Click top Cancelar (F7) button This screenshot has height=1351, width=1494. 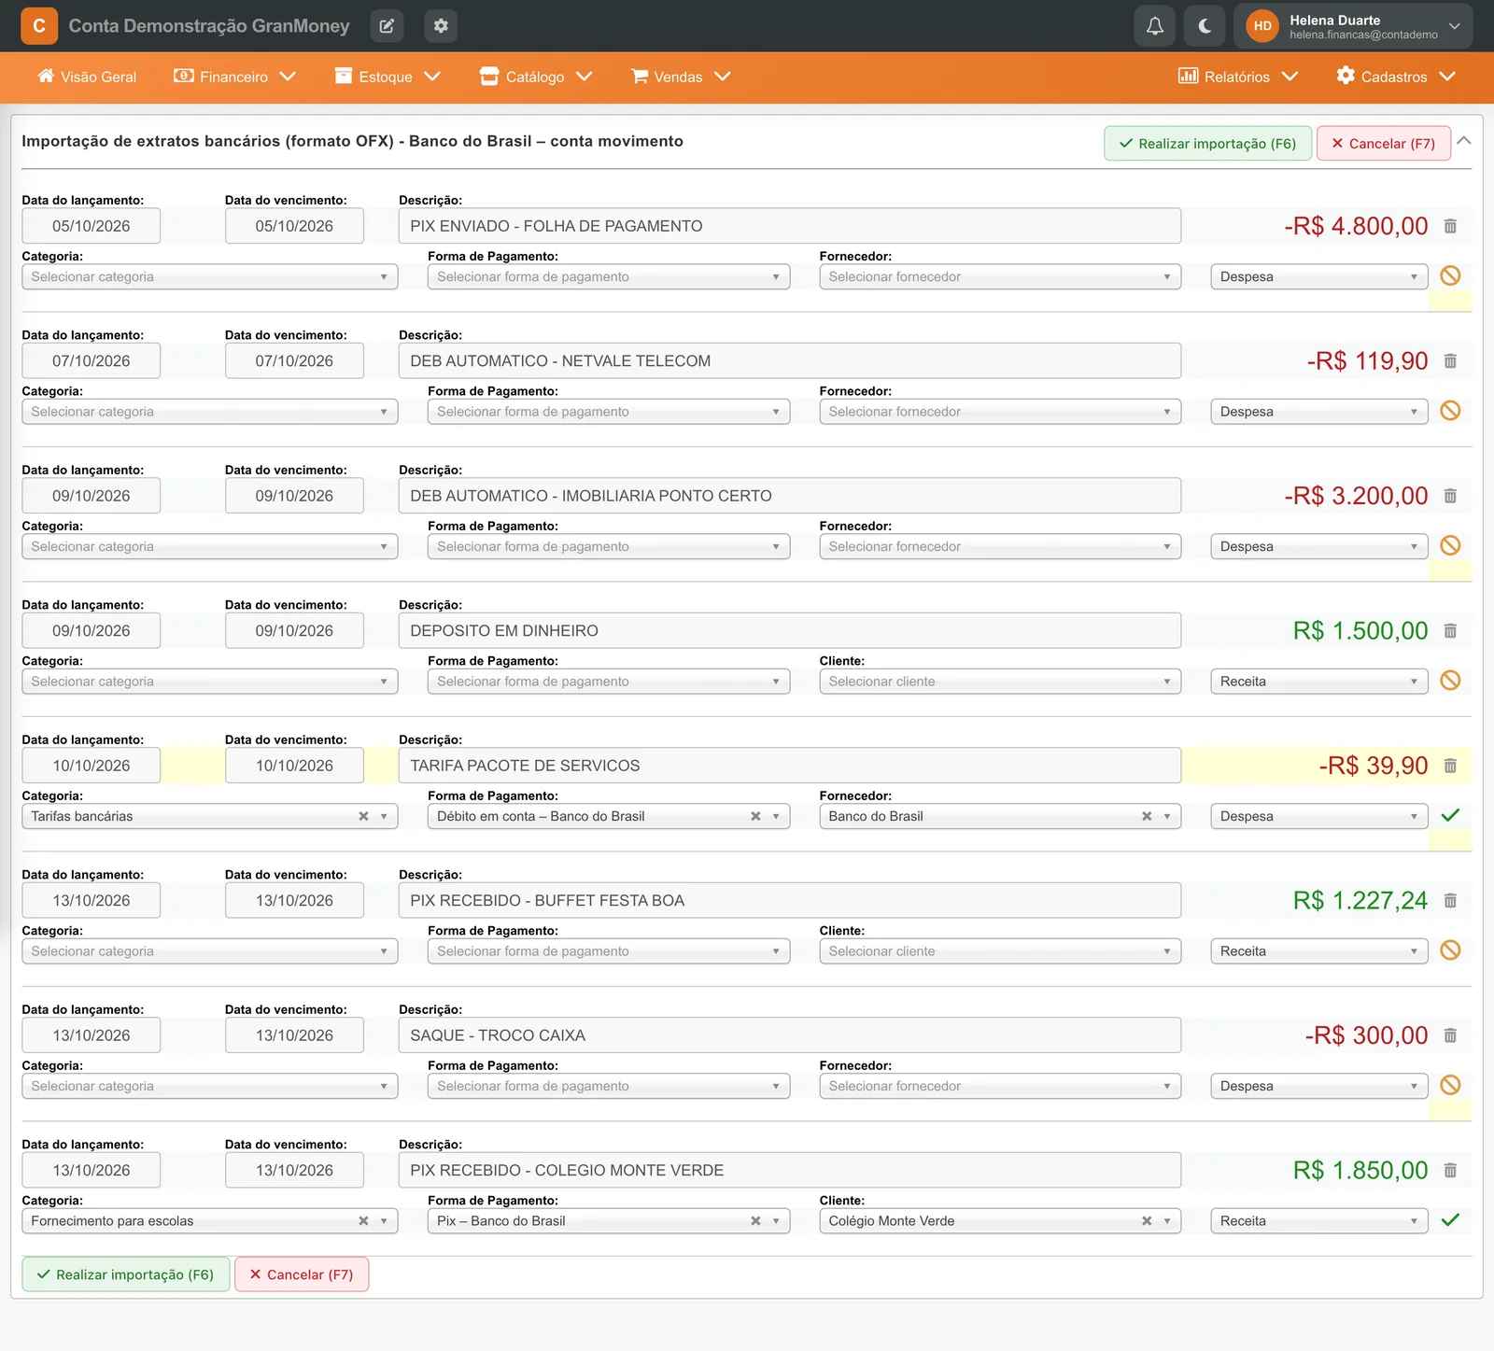[x=1384, y=144]
